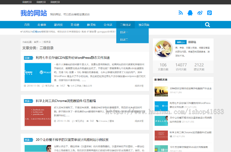Click the red sidebar thumbnail
The height and width of the screenshot is (152, 231).
[161, 135]
